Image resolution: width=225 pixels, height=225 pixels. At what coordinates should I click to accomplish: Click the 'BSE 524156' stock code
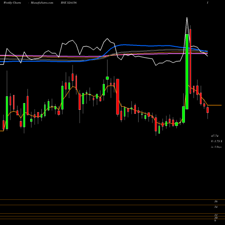(x=69, y=3)
